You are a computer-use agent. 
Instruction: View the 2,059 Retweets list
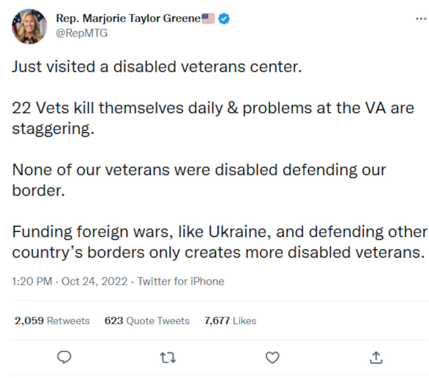(52, 321)
